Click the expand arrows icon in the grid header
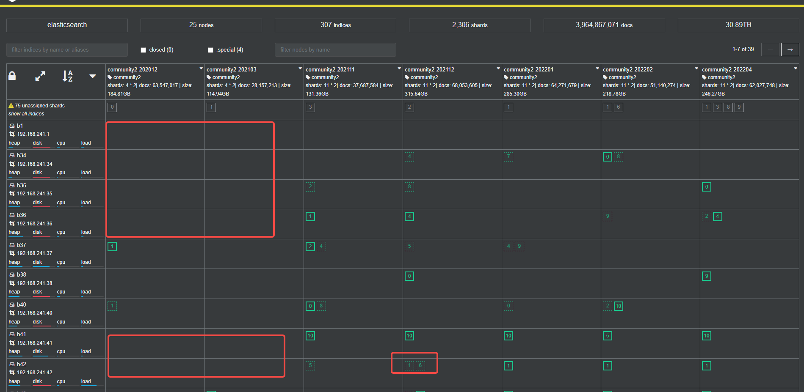The width and height of the screenshot is (804, 392). (40, 76)
